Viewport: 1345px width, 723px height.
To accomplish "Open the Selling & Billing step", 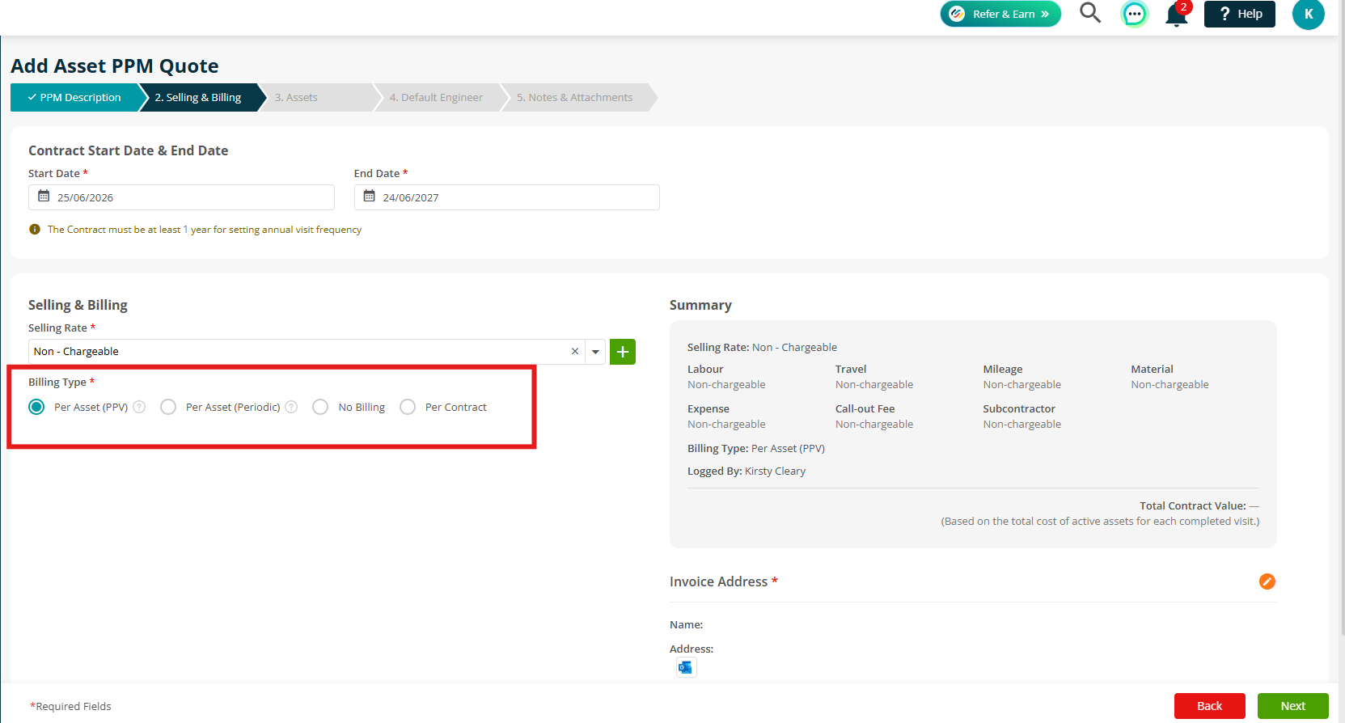I will 198,97.
